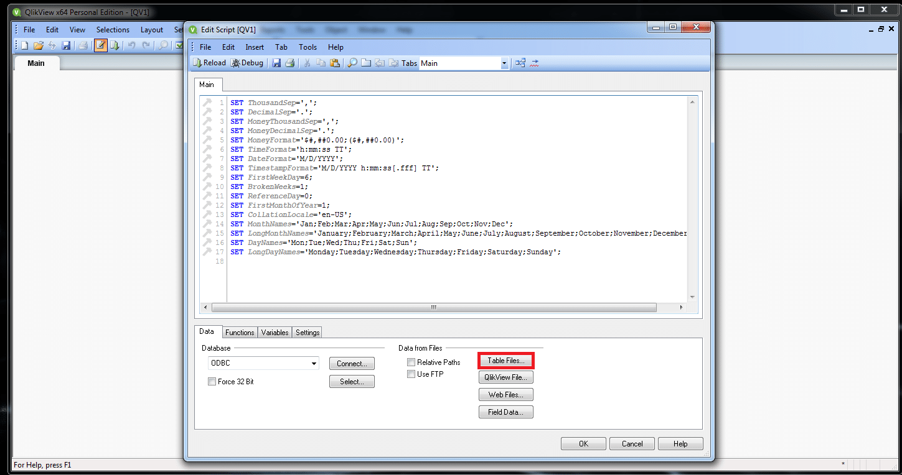Tick the Force 32 Bit checkbox
This screenshot has height=475, width=902.
pos(212,381)
